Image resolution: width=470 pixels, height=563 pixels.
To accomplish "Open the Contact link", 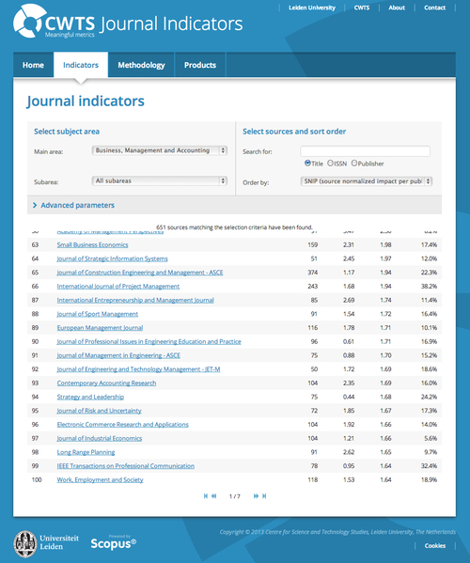I will point(435,8).
